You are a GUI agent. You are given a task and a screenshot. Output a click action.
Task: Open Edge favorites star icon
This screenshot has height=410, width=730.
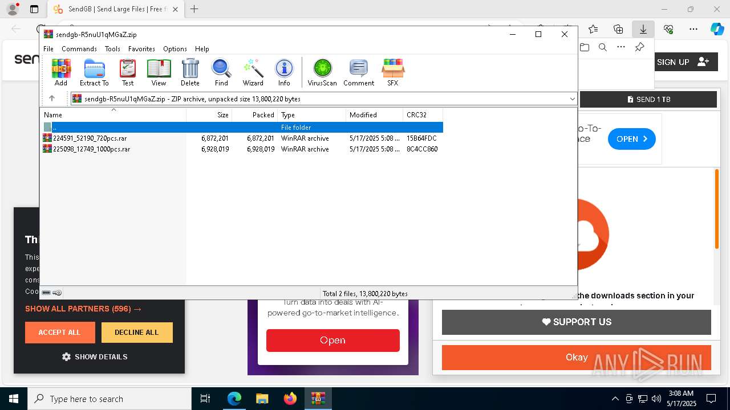coord(593,29)
